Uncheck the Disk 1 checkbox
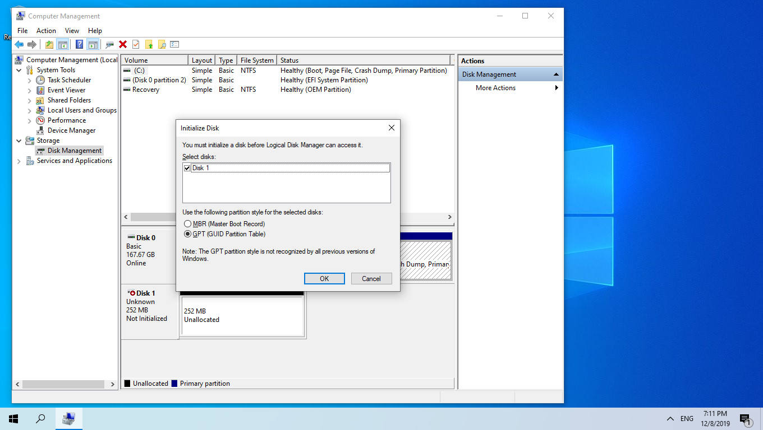763x430 pixels. (187, 168)
